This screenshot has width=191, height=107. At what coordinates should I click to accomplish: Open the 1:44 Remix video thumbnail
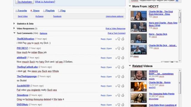click(139, 86)
